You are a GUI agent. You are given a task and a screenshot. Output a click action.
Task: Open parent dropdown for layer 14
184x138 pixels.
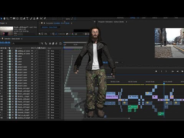coord(56,86)
